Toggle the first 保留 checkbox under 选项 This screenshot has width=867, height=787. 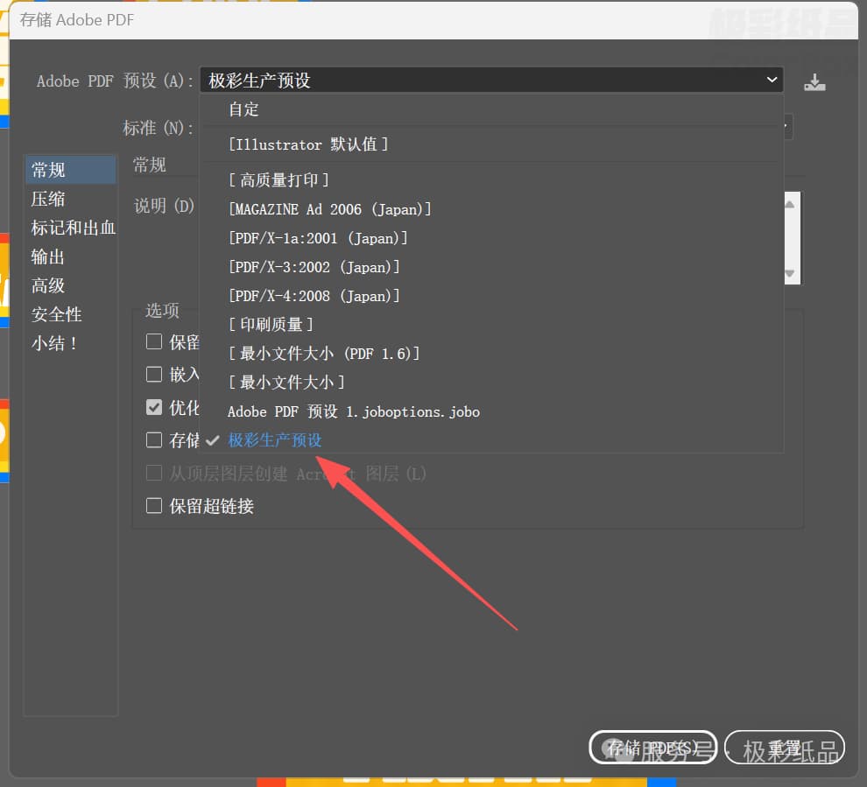coord(154,341)
